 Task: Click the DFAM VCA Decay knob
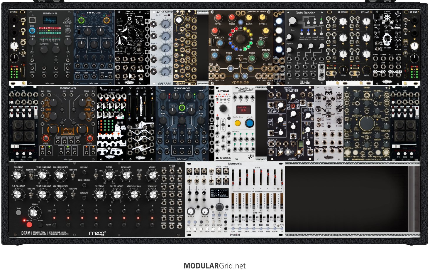click(x=152, y=194)
